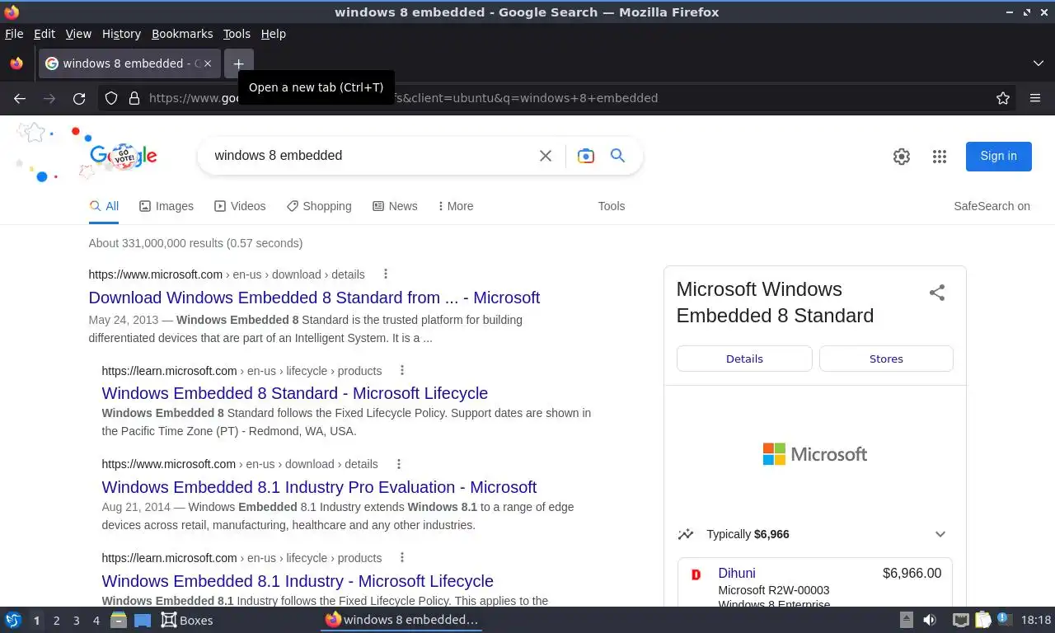The width and height of the screenshot is (1055, 633).
Task: Open options for Windows Embedded 8 Standard Lifecycle result
Action: (x=402, y=371)
